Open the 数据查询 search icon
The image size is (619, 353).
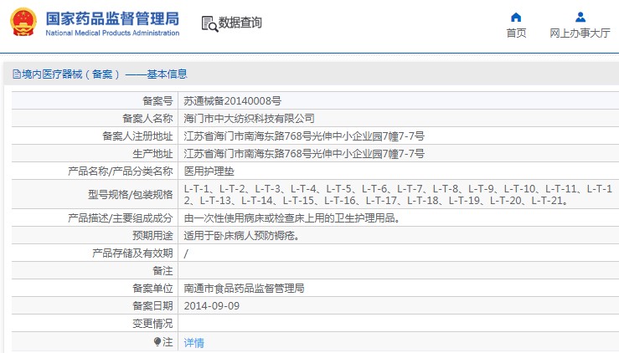pos(209,23)
